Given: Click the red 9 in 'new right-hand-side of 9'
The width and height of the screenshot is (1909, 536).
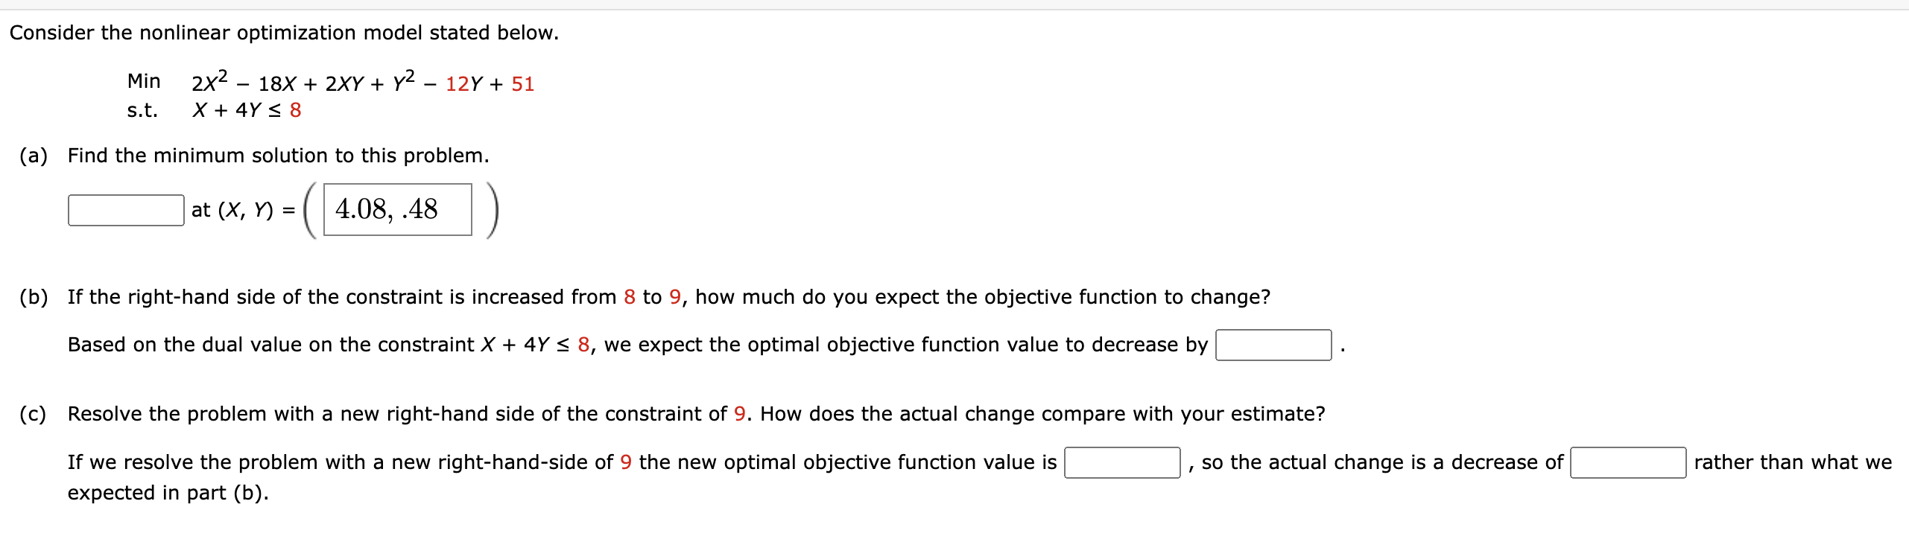Looking at the screenshot, I should [x=626, y=462].
